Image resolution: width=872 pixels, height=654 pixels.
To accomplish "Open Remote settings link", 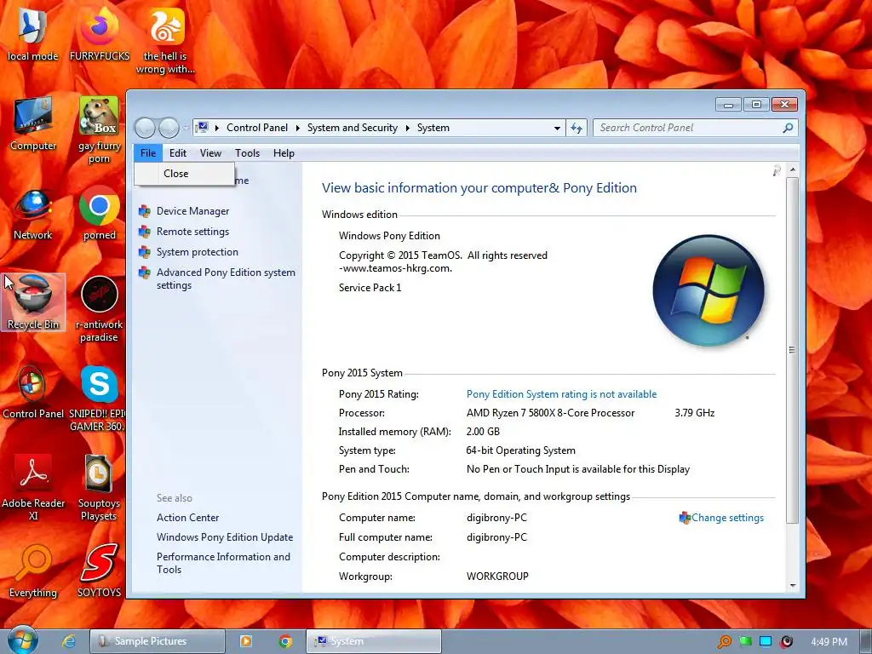I will pos(193,232).
